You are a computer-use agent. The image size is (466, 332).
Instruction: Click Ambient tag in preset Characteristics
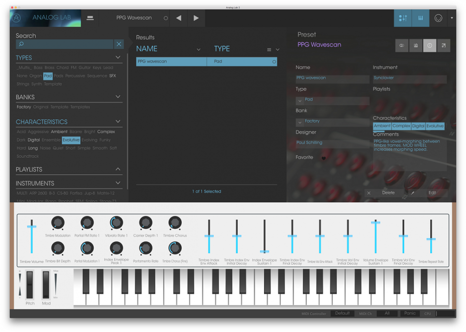click(x=382, y=126)
